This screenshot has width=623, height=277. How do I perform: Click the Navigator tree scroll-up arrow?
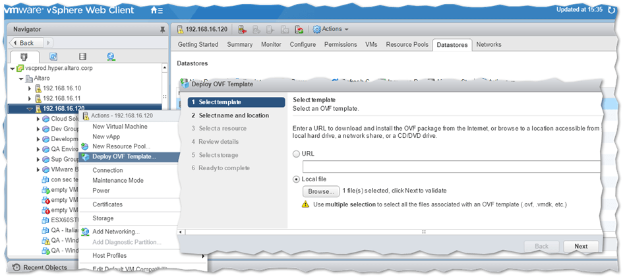(165, 68)
